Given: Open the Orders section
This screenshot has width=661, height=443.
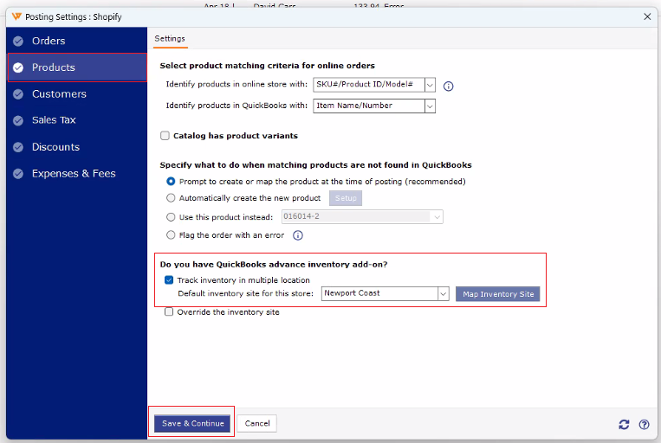Looking at the screenshot, I should point(77,41).
